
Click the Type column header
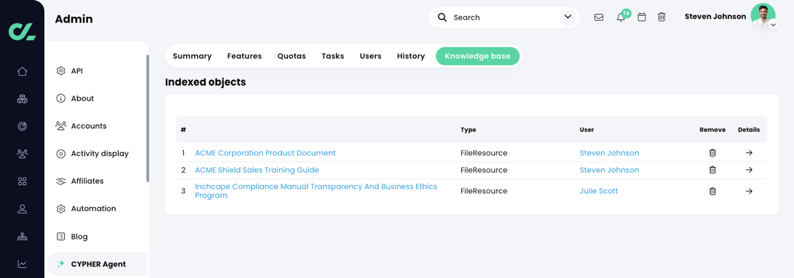click(469, 130)
